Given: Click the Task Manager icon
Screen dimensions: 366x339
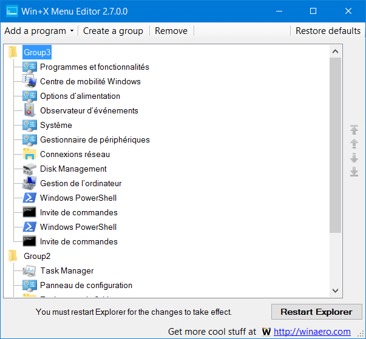Looking at the screenshot, I should tap(30, 270).
